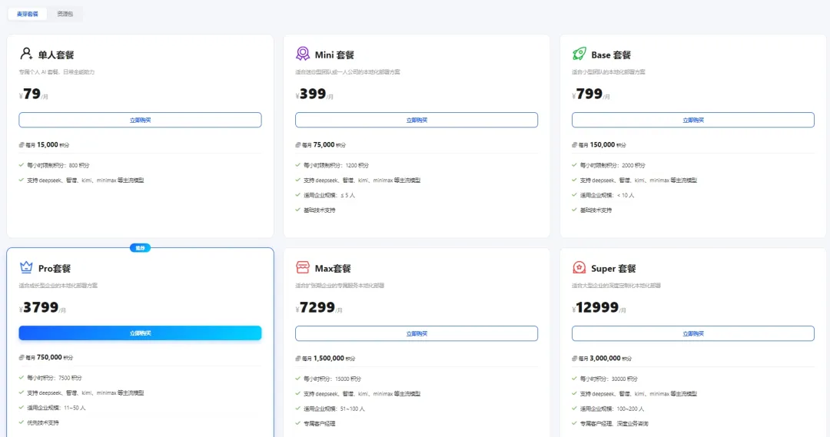The width and height of the screenshot is (830, 437).
Task: Purchase the Super 套餐 via 立即购买
Action: [693, 334]
